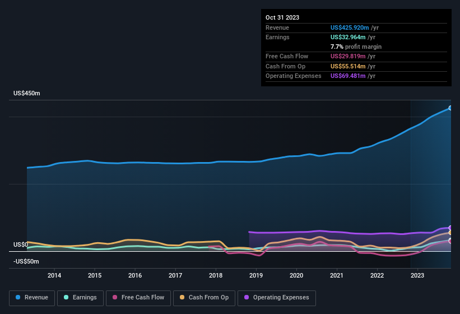Click the Oct 31 2023 tooltip date header

coord(282,17)
